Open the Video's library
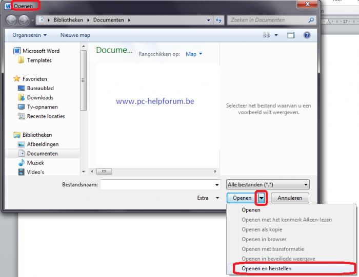 (x=31, y=172)
